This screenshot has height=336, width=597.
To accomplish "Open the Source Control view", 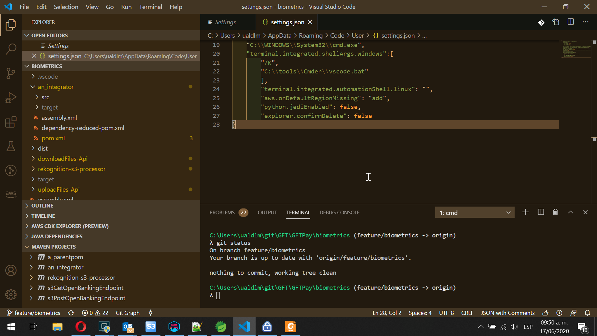I will click(11, 73).
